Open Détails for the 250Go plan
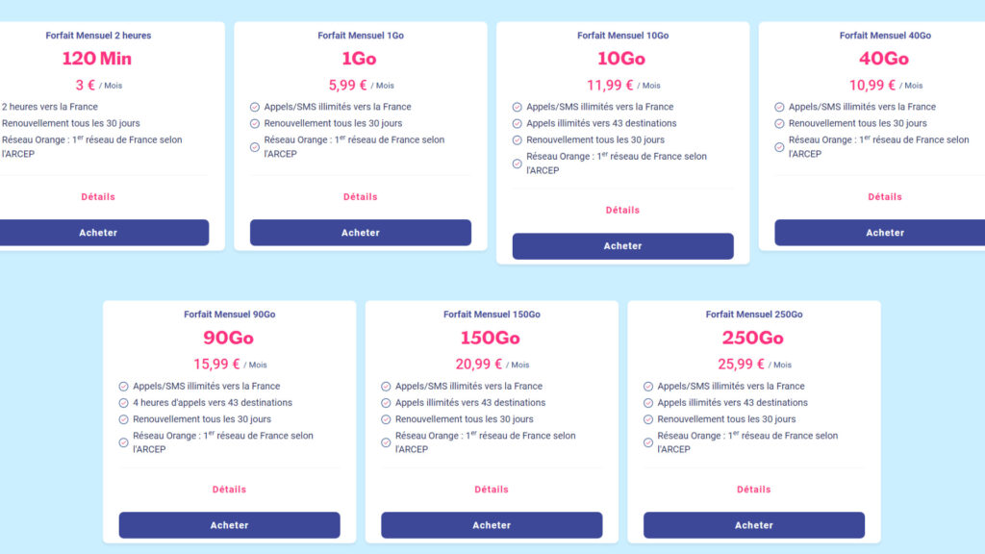Image resolution: width=985 pixels, height=554 pixels. coord(754,489)
